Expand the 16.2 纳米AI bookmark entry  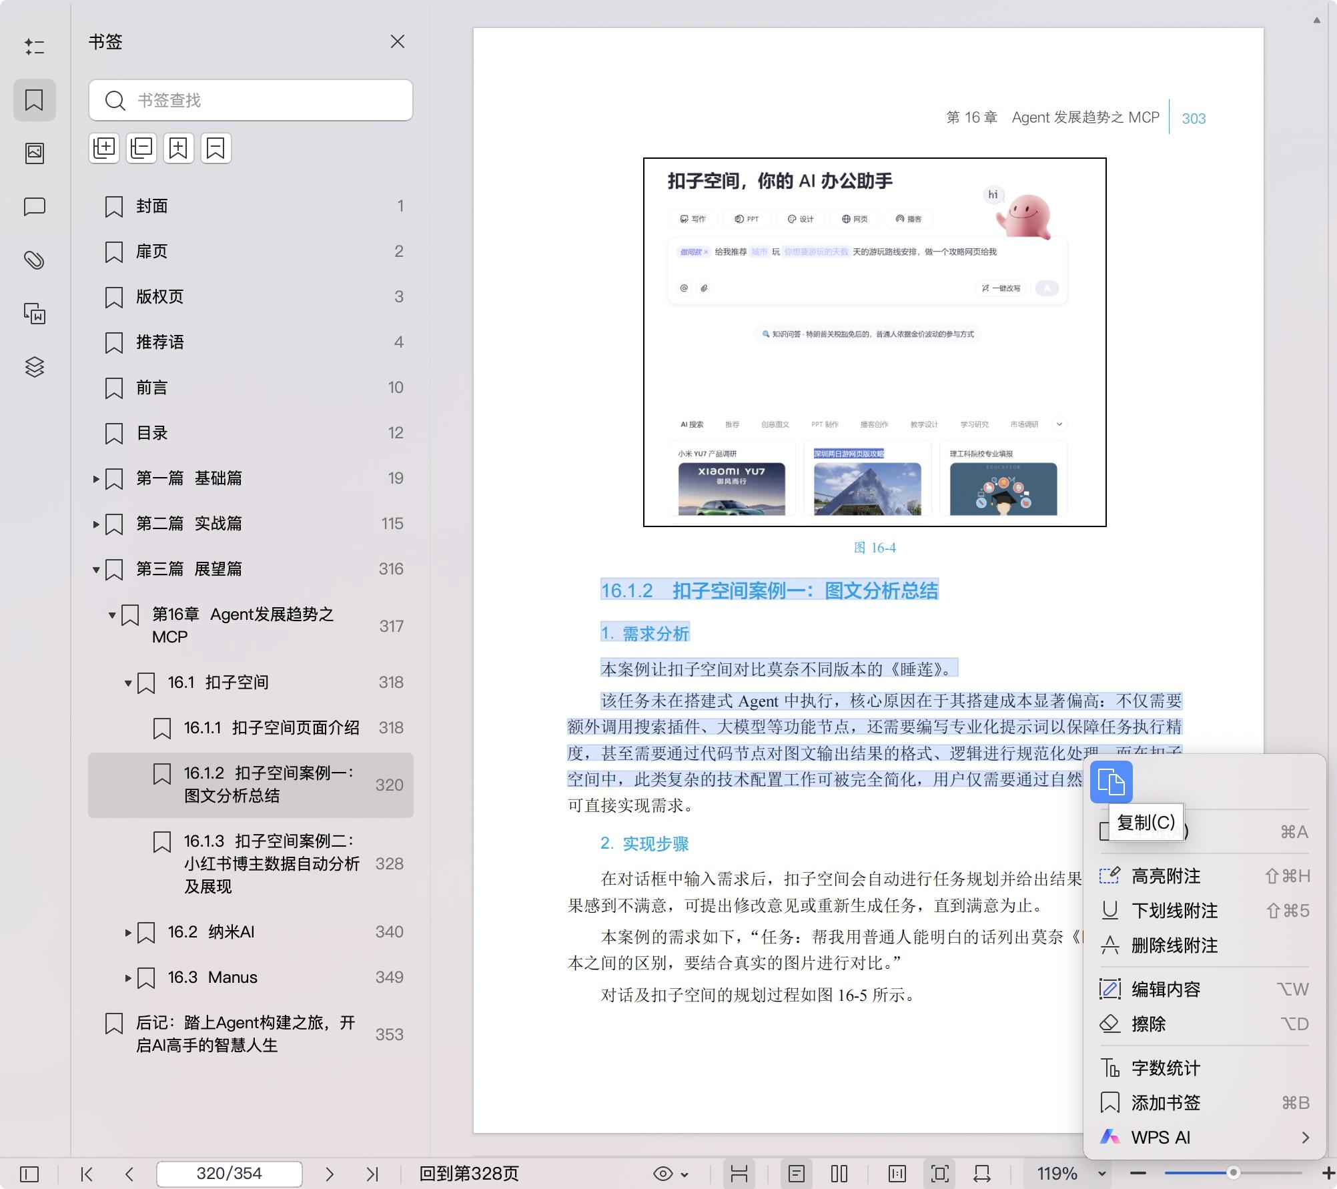tap(128, 932)
